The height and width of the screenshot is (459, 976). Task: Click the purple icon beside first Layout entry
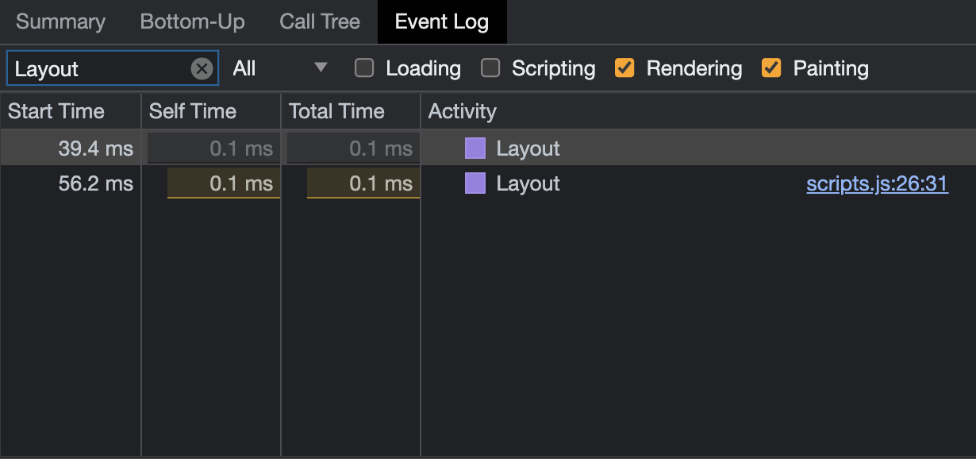point(475,148)
